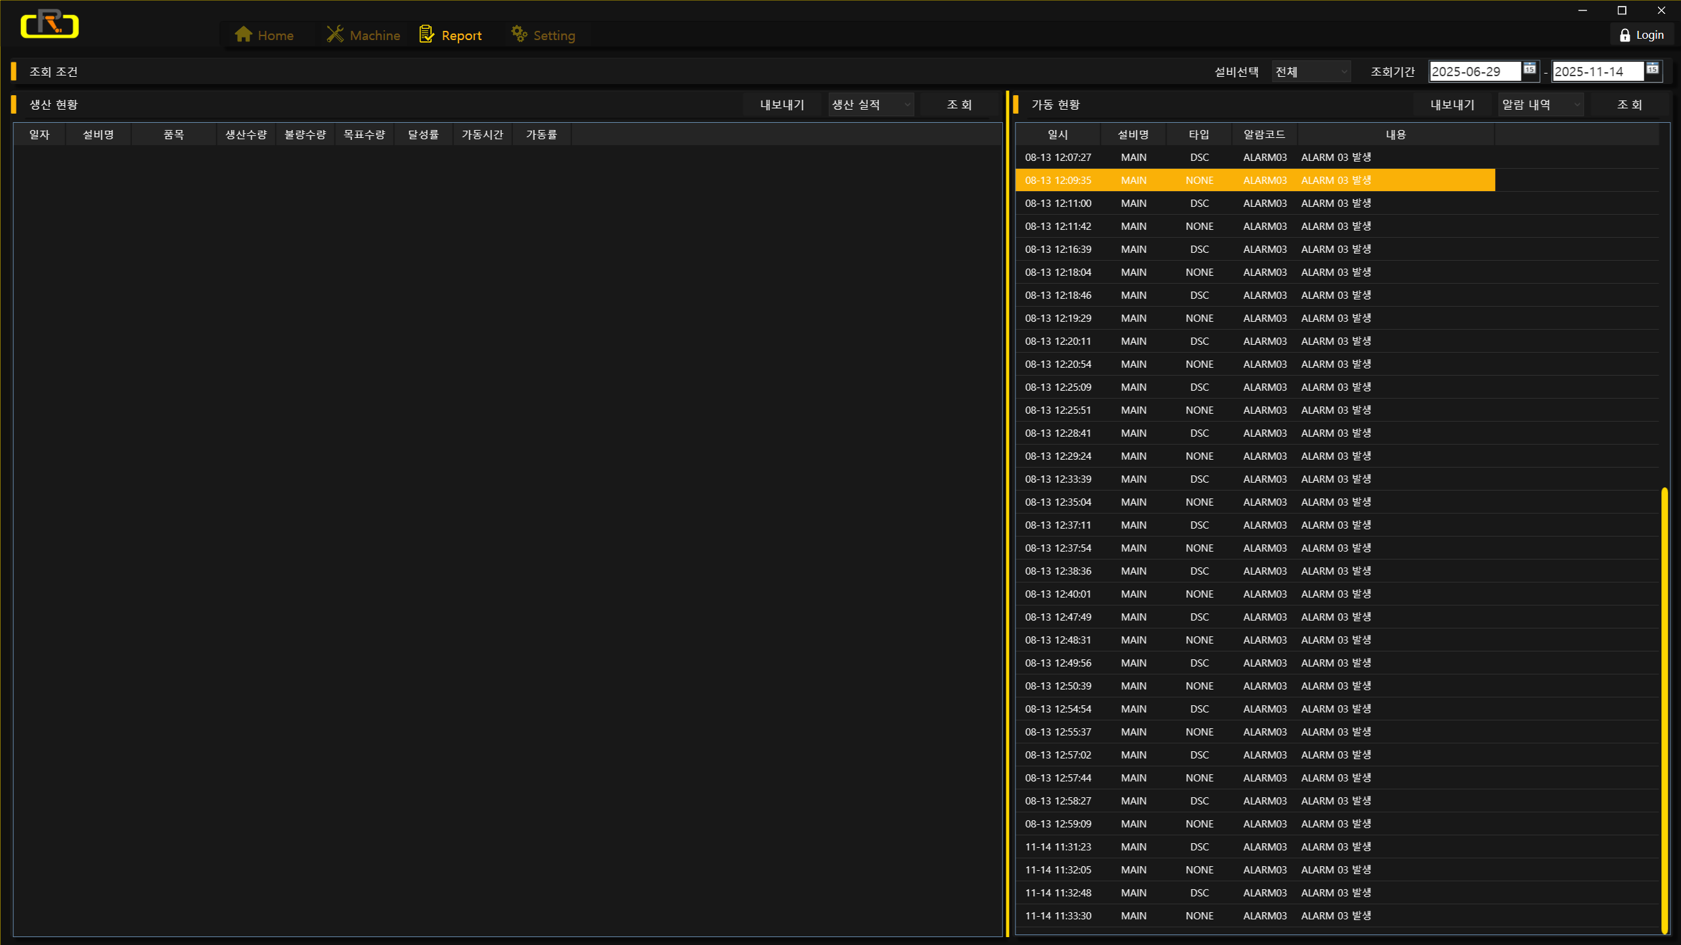1681x945 pixels.
Task: Open the 생산 실적 dropdown
Action: tap(870, 104)
